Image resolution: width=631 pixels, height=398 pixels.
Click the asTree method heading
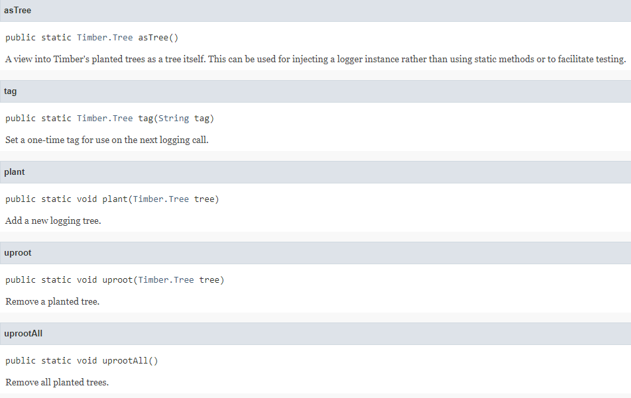(x=17, y=11)
